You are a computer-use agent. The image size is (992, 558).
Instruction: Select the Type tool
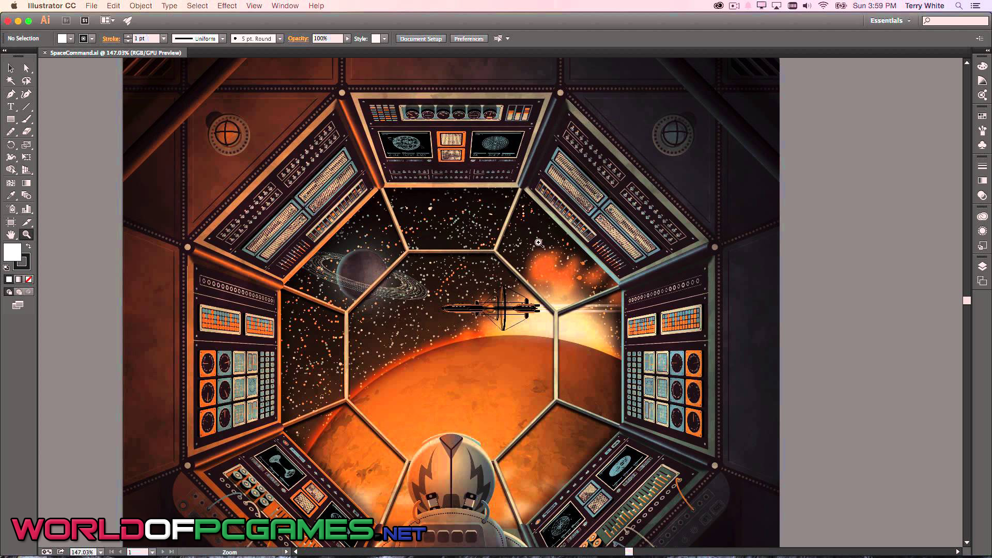[11, 106]
